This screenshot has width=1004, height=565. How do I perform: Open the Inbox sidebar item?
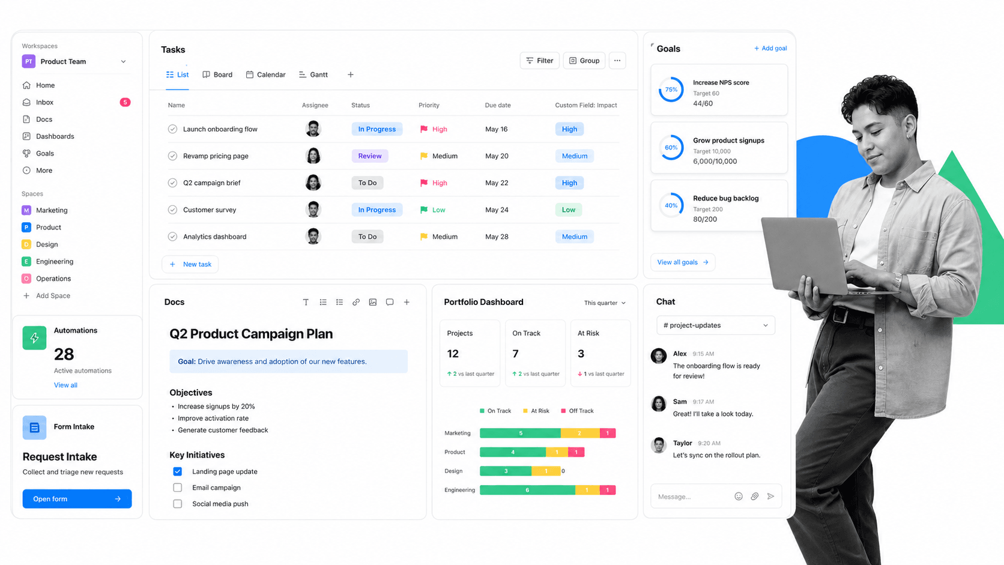(76, 102)
